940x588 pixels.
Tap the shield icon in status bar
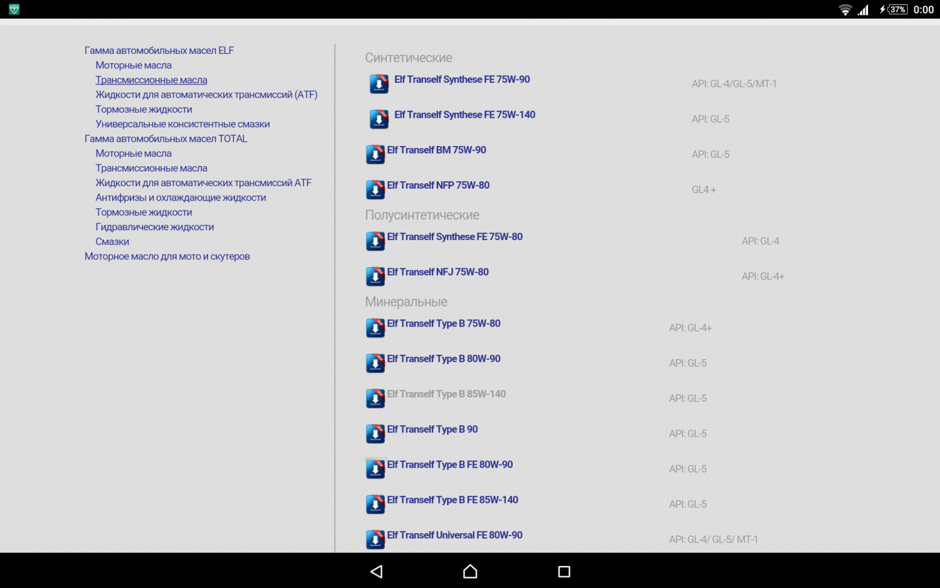pos(14,9)
